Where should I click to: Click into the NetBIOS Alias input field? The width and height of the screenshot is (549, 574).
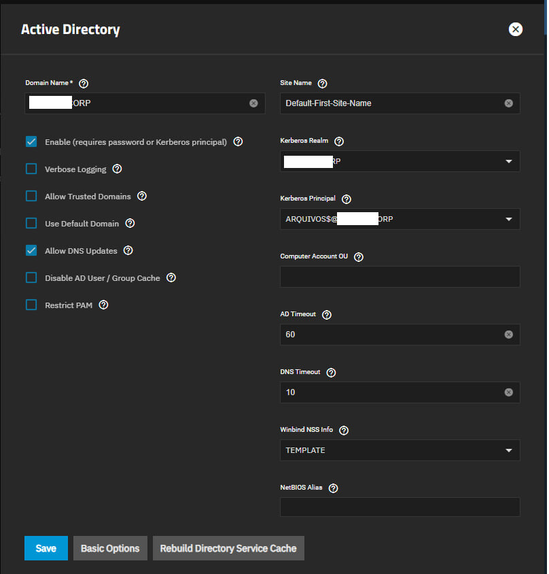(x=400, y=507)
